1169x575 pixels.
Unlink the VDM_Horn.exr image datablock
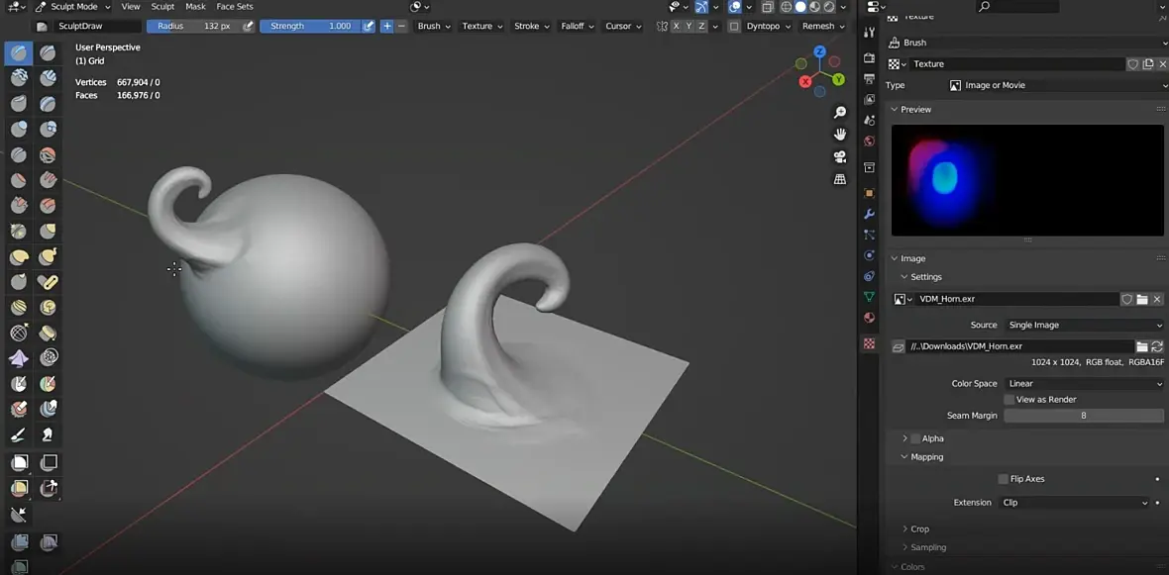[x=1157, y=299]
